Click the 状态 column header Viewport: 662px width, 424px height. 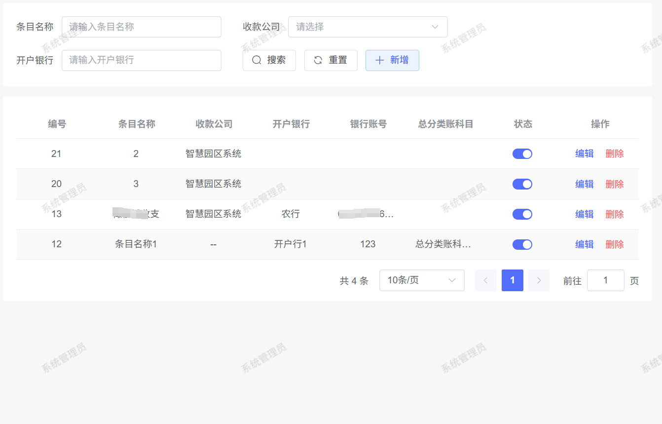523,124
